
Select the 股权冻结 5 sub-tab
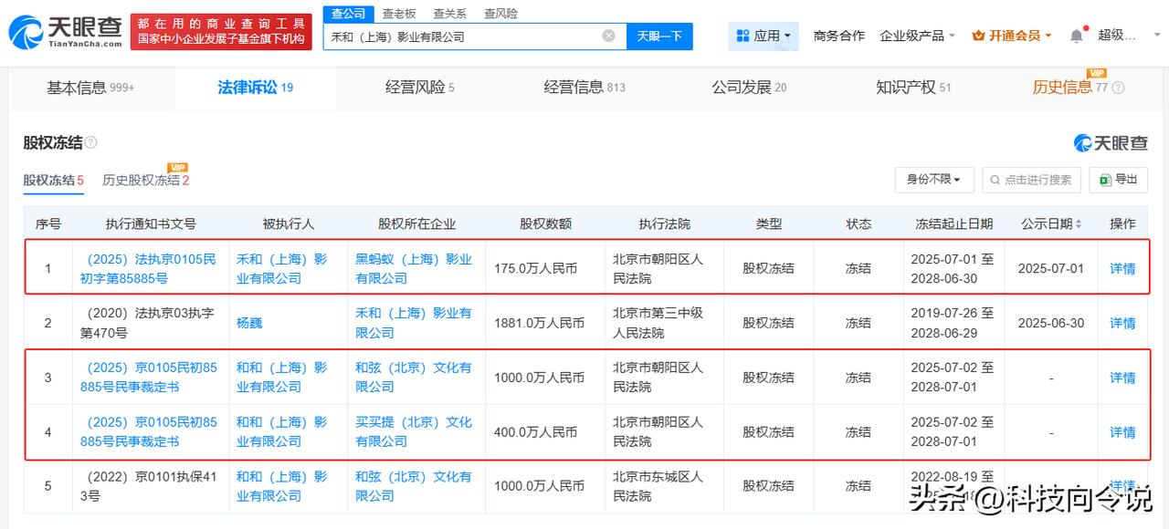pos(53,181)
